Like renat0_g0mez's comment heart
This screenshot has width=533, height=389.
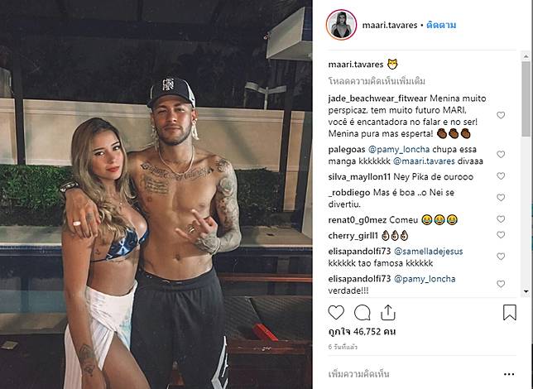[501, 219]
